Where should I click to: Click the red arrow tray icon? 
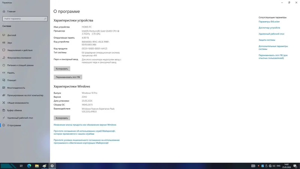click(x=258, y=166)
